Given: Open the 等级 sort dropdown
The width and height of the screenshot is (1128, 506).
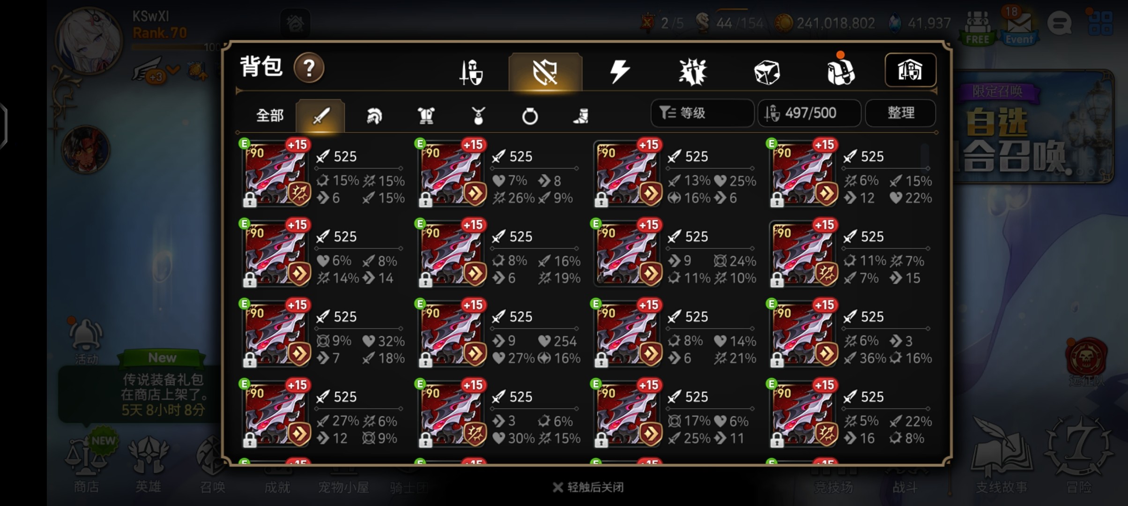Looking at the screenshot, I should pyautogui.click(x=702, y=113).
